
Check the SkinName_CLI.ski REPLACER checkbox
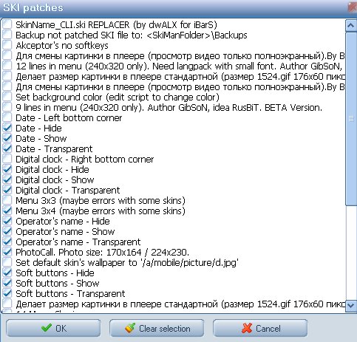[7, 24]
